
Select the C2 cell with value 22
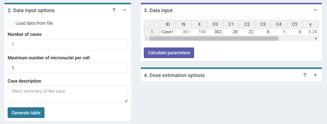click(247, 32)
